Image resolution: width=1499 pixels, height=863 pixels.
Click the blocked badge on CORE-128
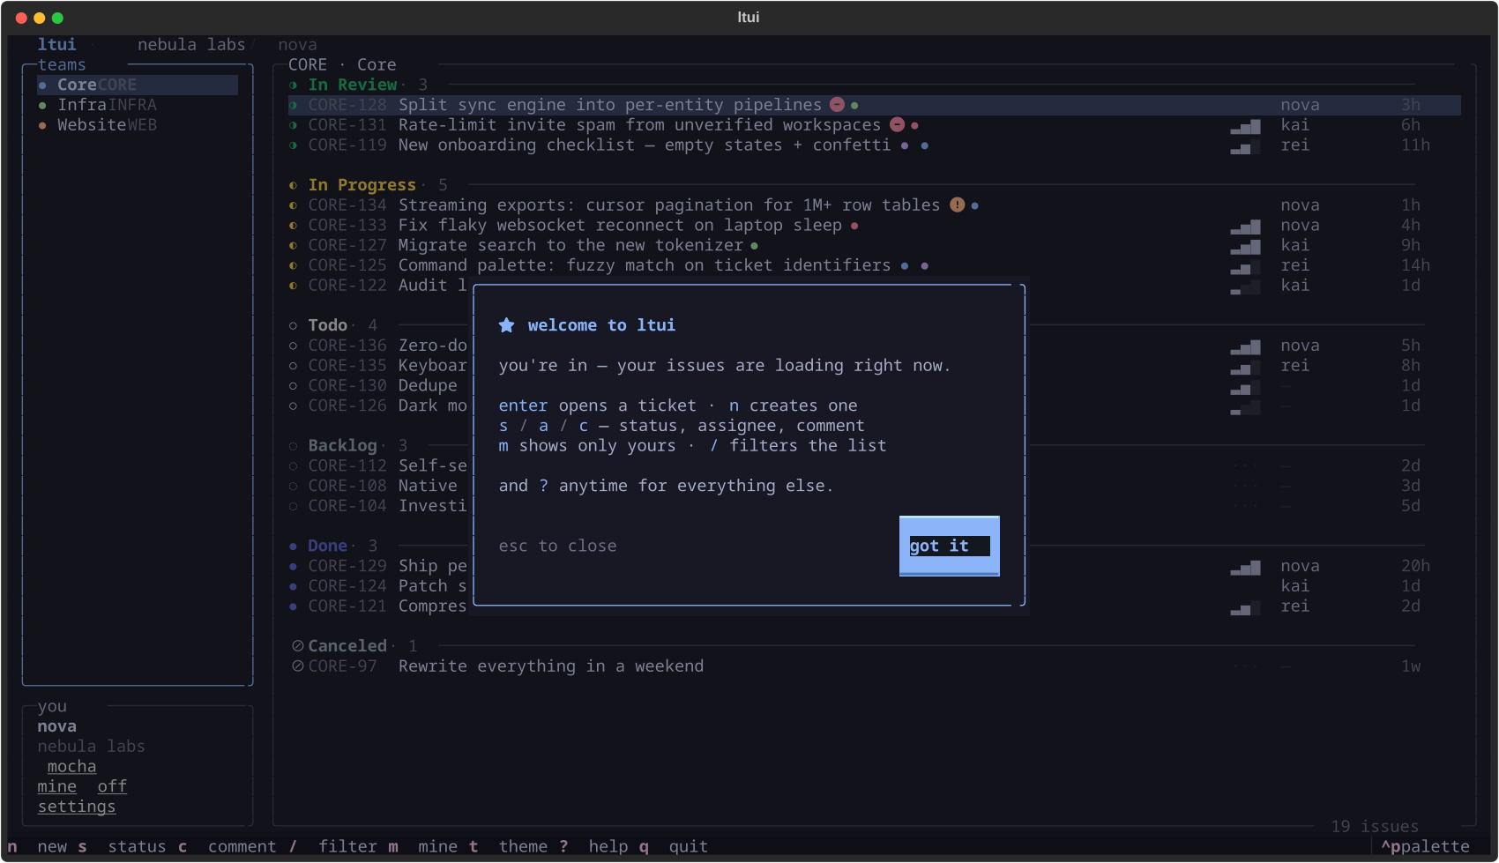(837, 105)
